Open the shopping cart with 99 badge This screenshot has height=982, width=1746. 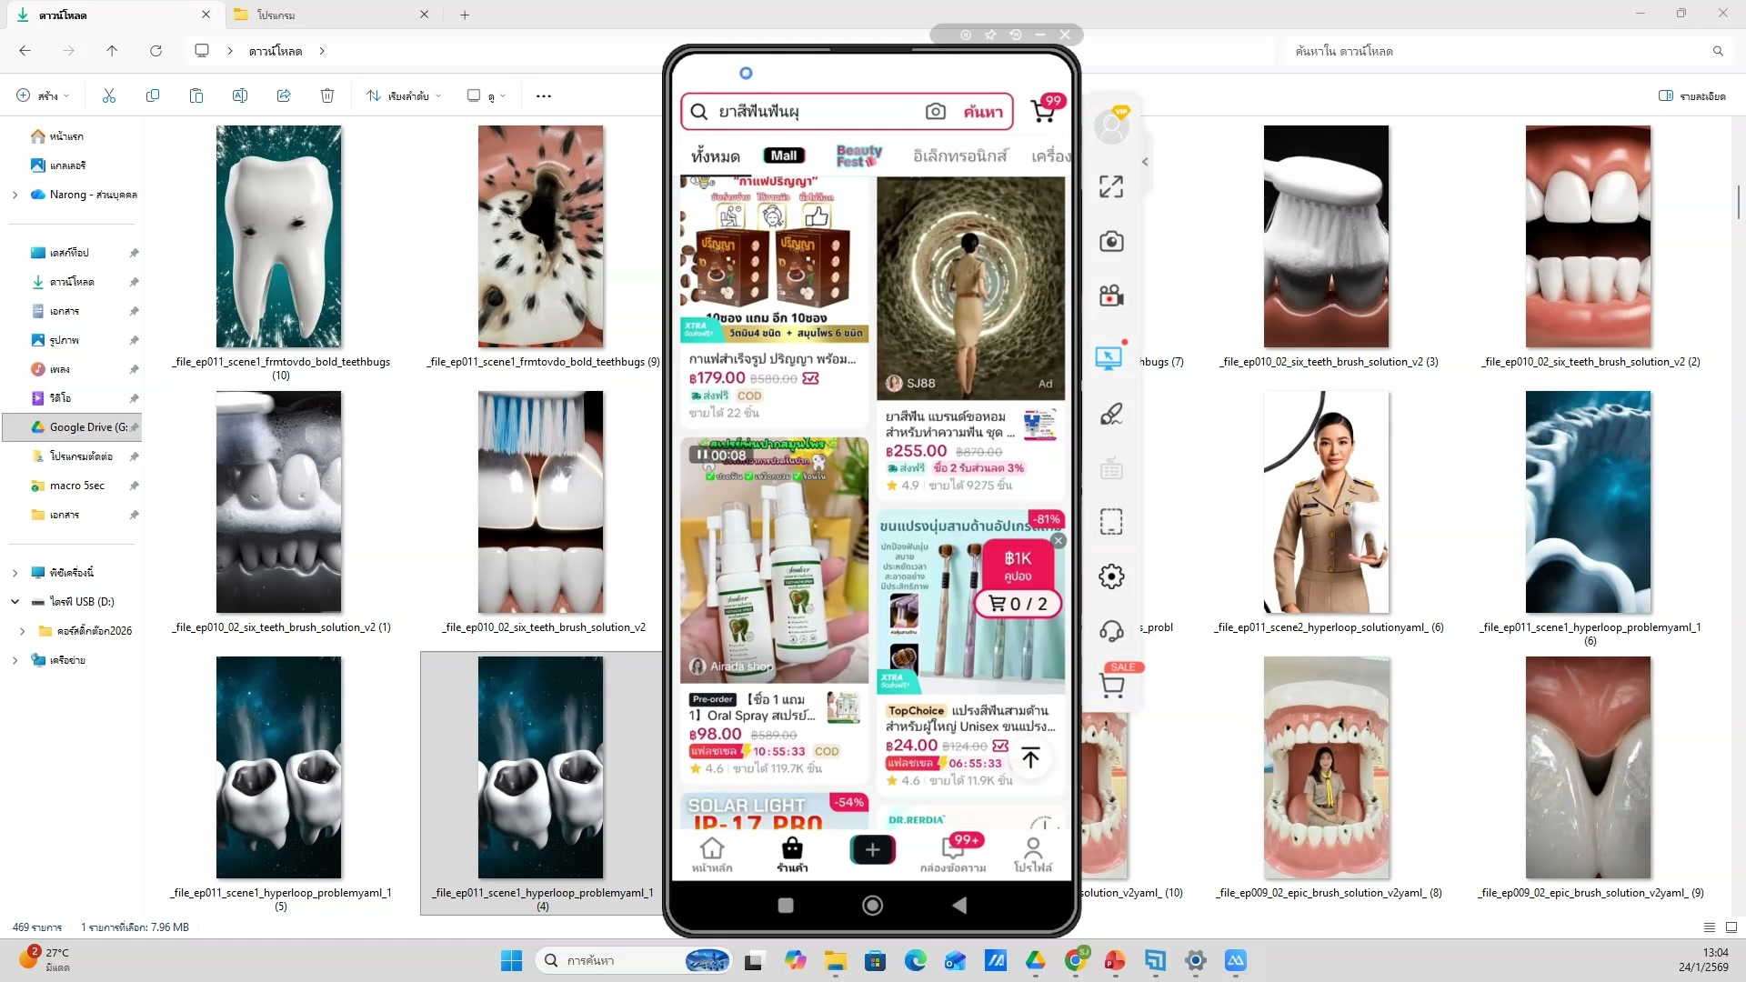1043,111
